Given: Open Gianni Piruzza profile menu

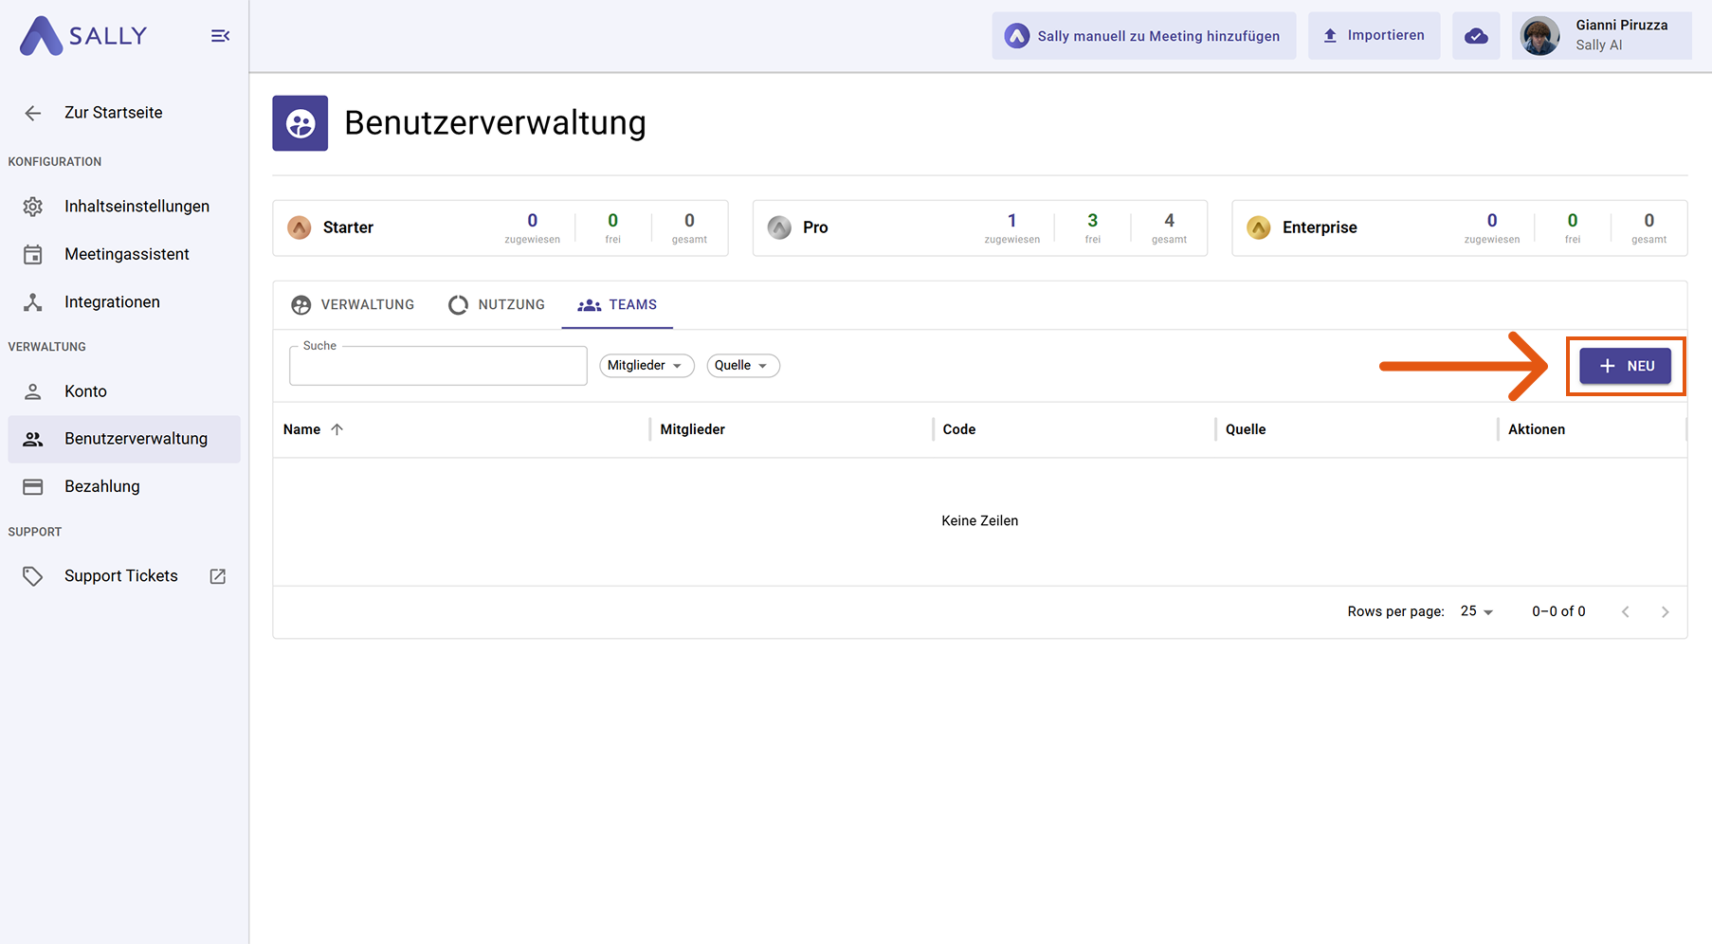Looking at the screenshot, I should point(1601,36).
